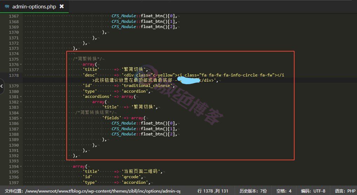Collapse the code fold at line 1376
Viewport: 357px width, 195px height.
tap(21, 65)
